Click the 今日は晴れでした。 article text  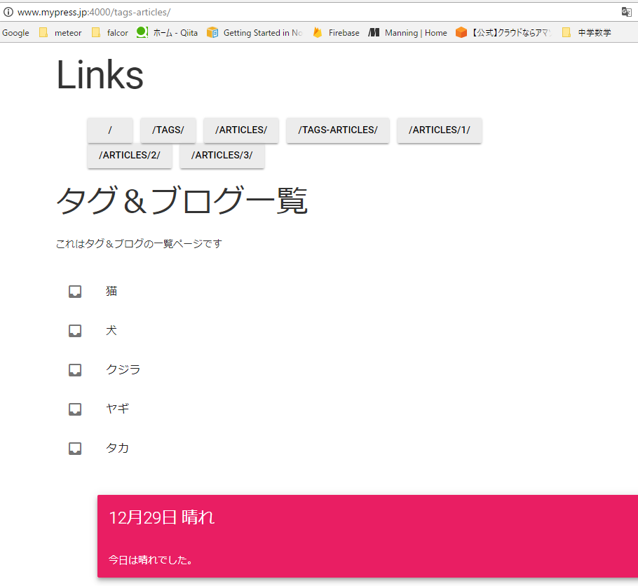tap(151, 560)
